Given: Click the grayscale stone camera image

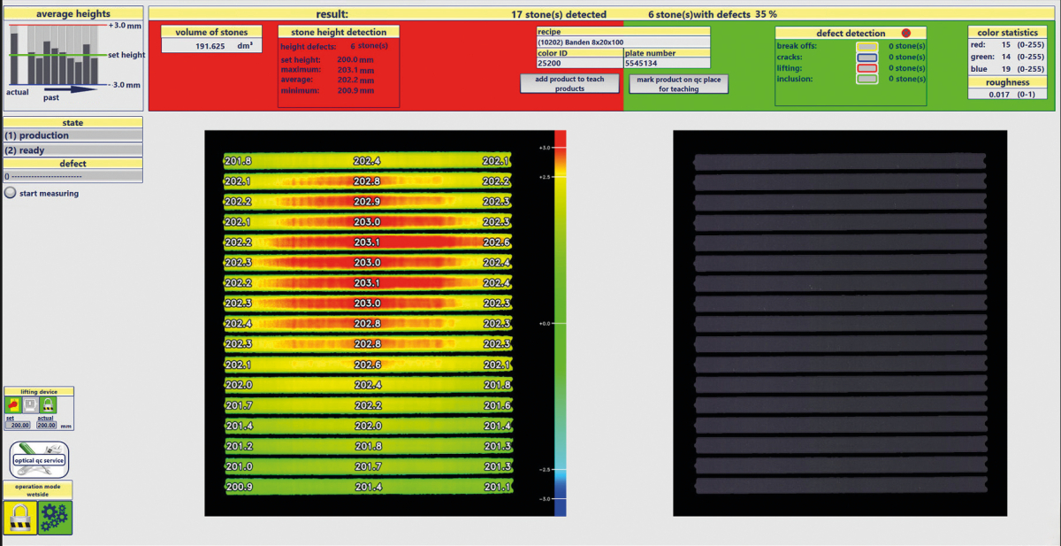Looking at the screenshot, I should click(839, 323).
